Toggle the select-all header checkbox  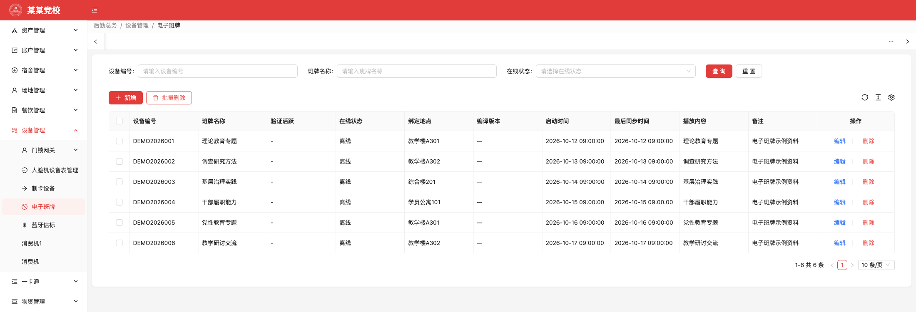[119, 121]
